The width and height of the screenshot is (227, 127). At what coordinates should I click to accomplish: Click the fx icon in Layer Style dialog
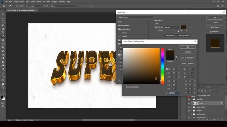pyautogui.click(x=120, y=81)
